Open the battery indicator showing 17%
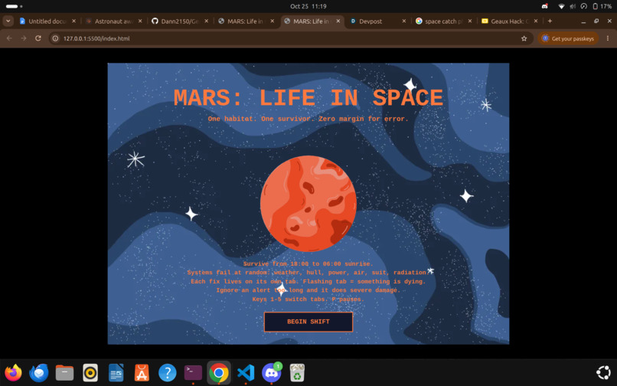 click(x=602, y=6)
